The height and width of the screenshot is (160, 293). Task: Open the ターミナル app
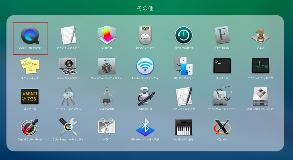point(222,65)
